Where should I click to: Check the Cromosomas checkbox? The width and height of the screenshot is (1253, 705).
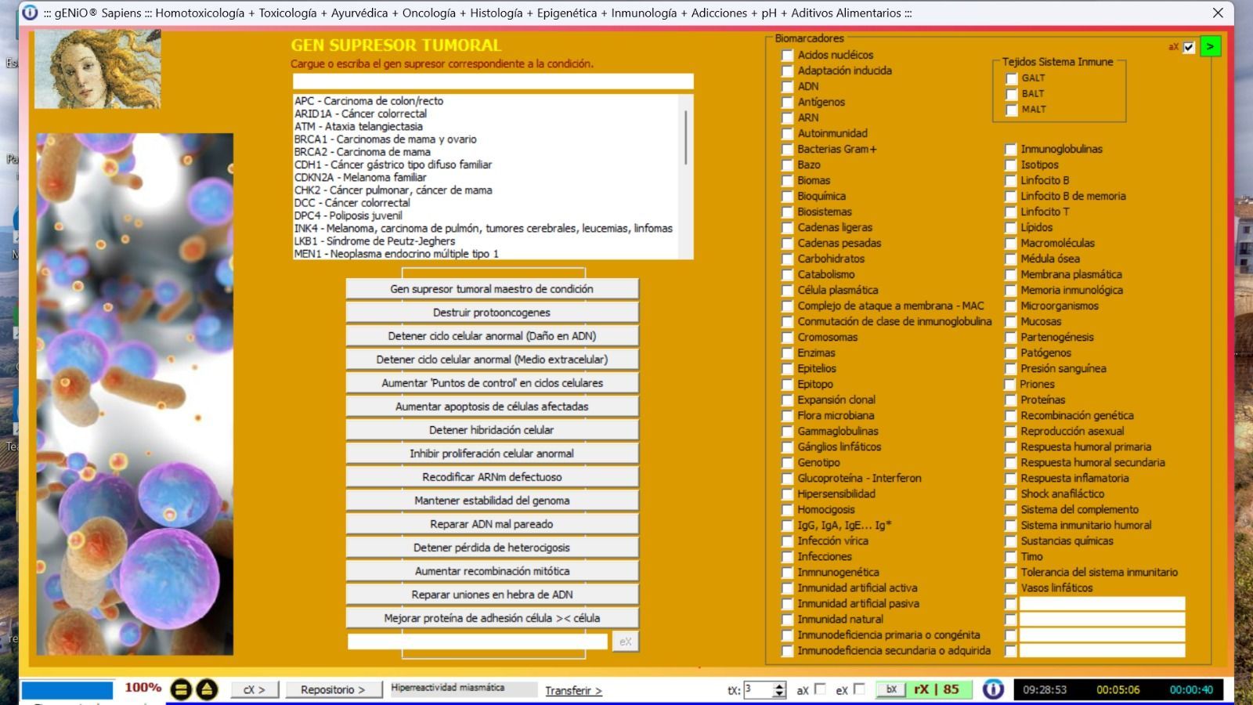(787, 337)
